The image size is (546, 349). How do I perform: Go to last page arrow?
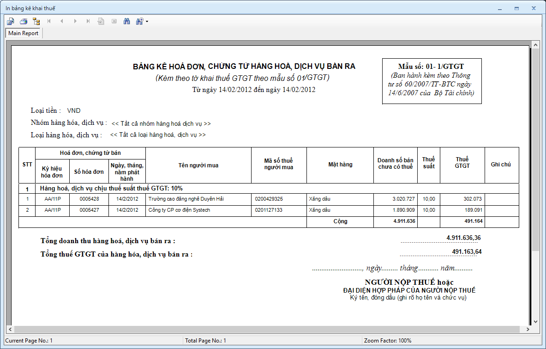(x=88, y=21)
